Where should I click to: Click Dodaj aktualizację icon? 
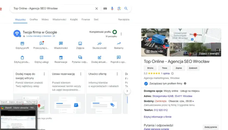[x=99, y=57]
